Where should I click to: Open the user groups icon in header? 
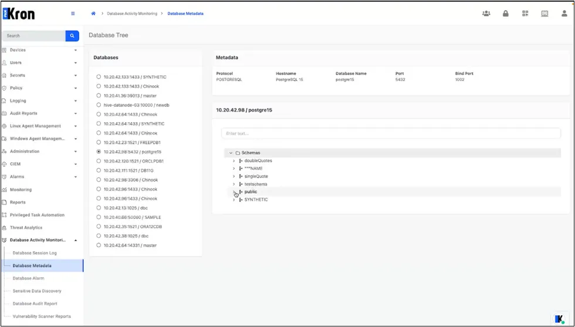[x=486, y=14]
